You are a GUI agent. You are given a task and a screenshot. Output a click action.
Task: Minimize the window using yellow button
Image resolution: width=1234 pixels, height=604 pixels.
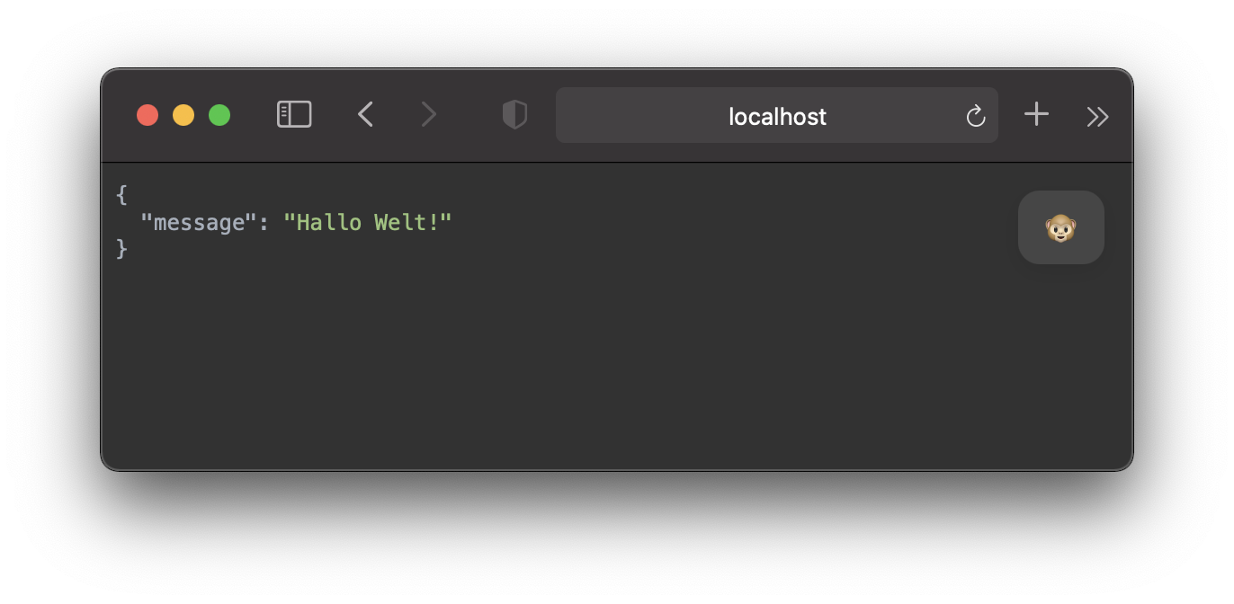coord(183,115)
